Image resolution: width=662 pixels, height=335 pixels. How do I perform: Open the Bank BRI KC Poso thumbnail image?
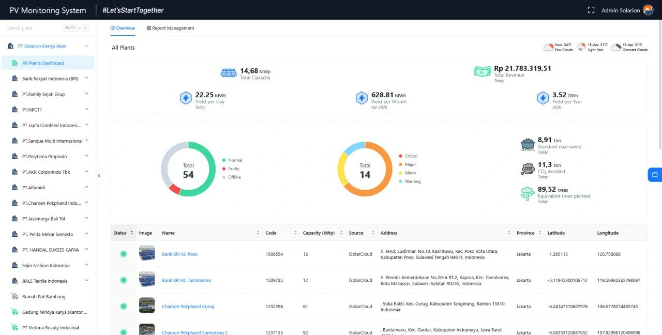pyautogui.click(x=147, y=253)
